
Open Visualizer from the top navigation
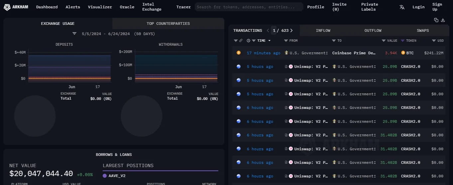[x=100, y=7]
